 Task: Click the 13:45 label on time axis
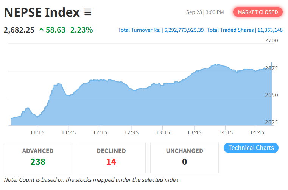coord(194,132)
